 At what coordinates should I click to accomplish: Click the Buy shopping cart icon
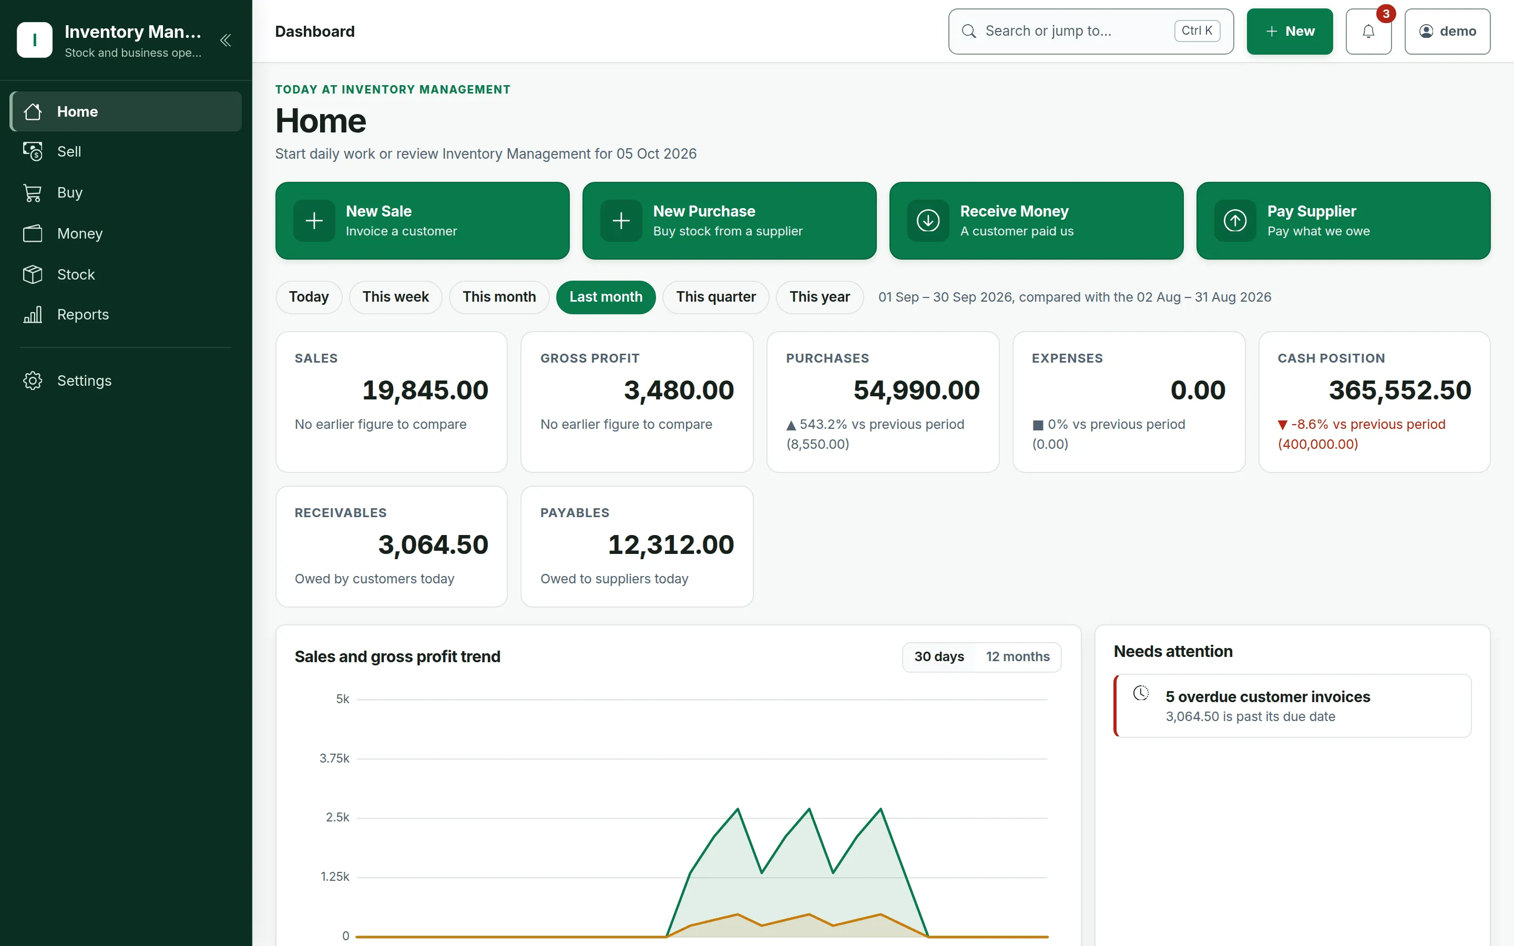(33, 193)
